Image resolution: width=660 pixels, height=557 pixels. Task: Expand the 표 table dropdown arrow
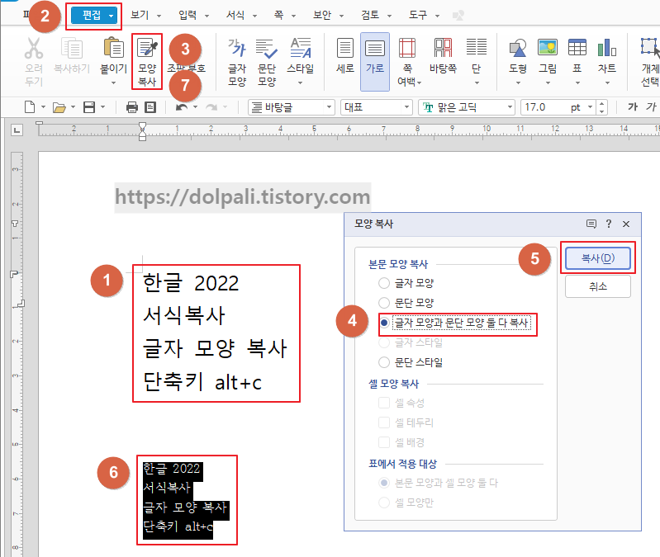577,83
